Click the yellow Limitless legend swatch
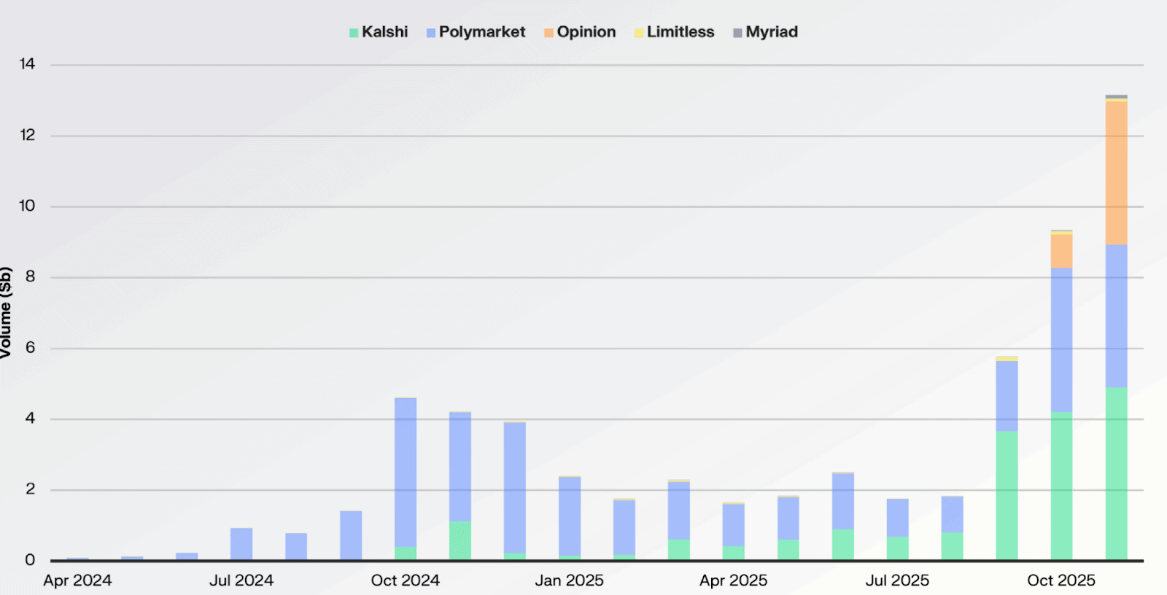This screenshot has width=1167, height=595. pos(639,33)
